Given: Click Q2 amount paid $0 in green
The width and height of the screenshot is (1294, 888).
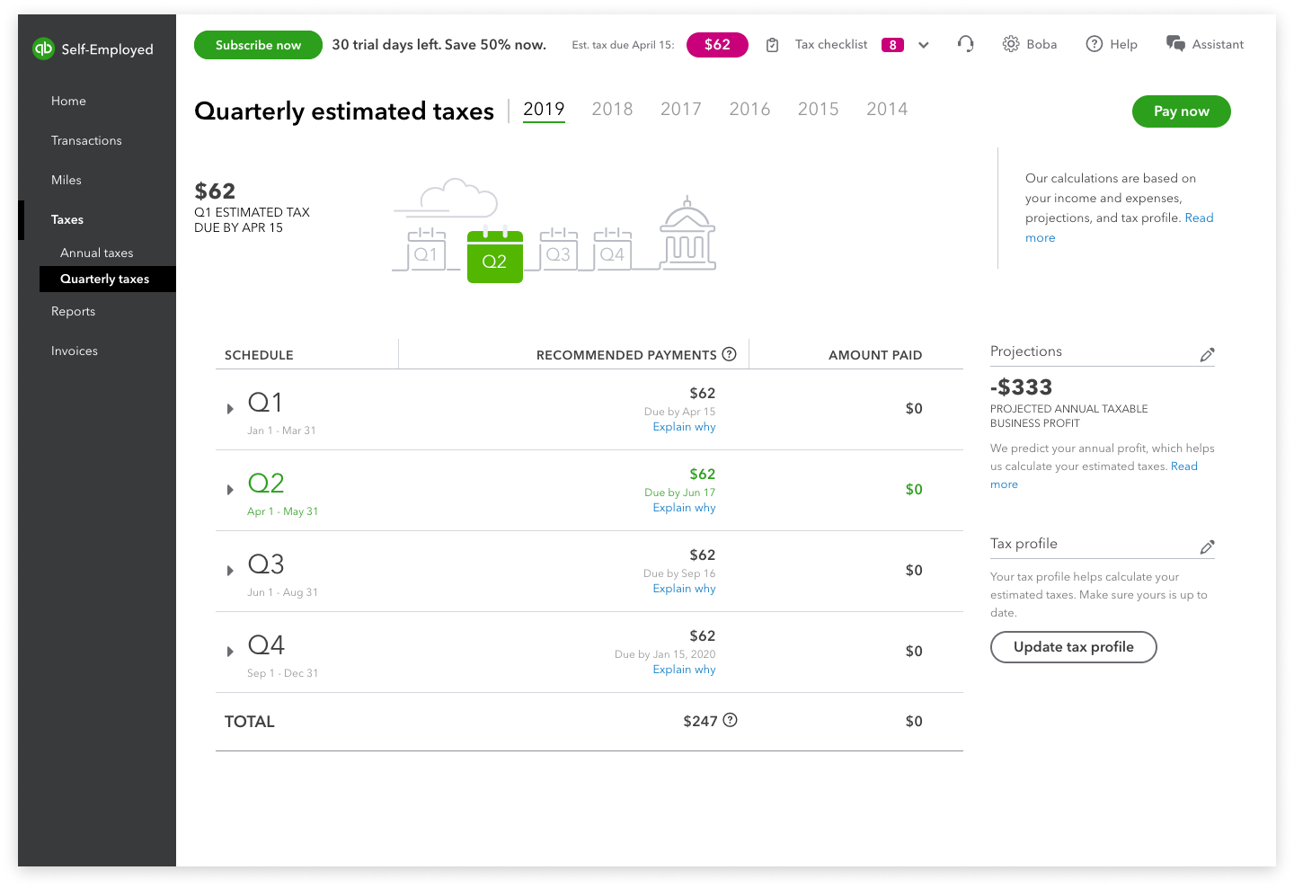Looking at the screenshot, I should pos(914,490).
